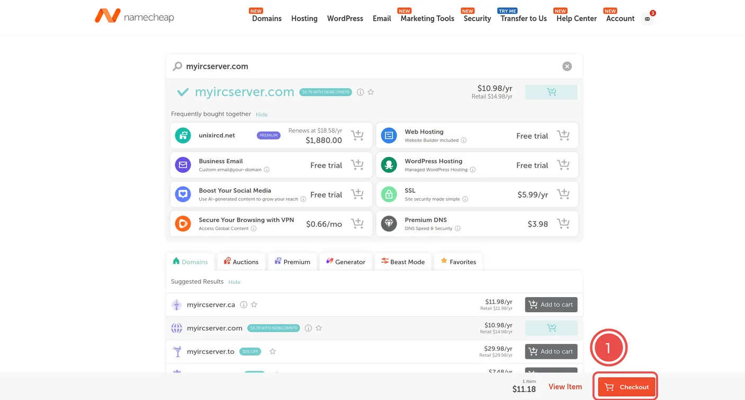Toggle myircserver.com cart button in header row

(551, 92)
